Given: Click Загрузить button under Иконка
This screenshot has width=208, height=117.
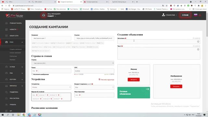Looking at the screenshot, I should [134, 80].
